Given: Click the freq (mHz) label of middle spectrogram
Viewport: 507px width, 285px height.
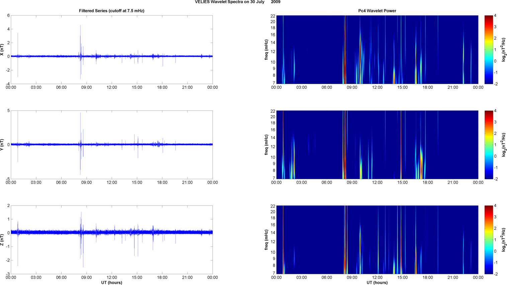Looking at the screenshot, I should [x=266, y=145].
